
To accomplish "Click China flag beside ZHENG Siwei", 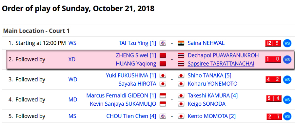I will (x=163, y=55).
